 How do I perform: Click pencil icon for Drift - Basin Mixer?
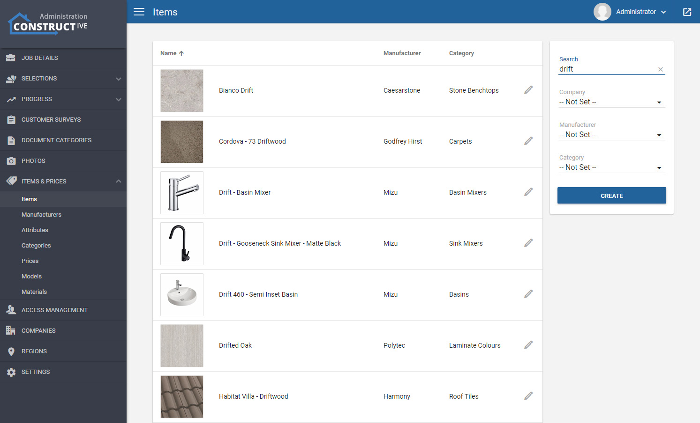tap(528, 192)
